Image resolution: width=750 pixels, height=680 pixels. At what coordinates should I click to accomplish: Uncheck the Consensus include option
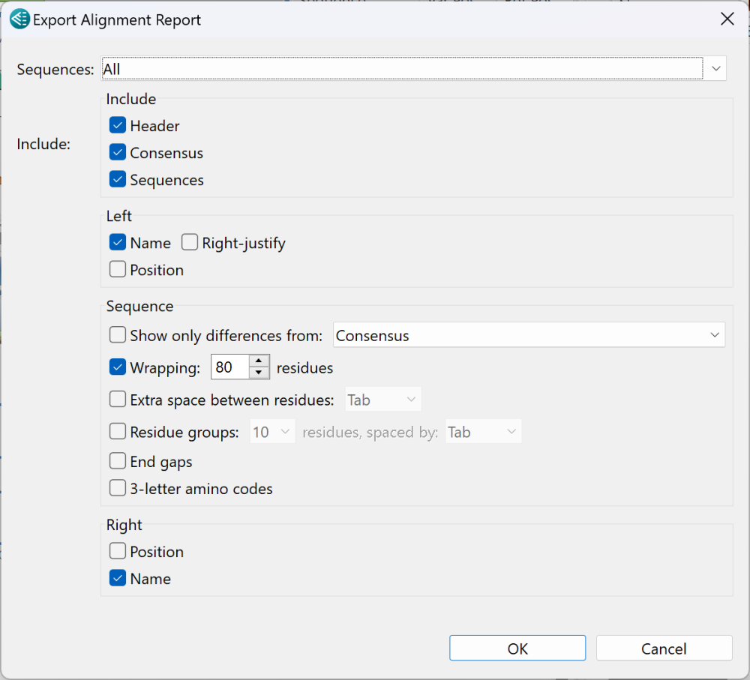click(x=117, y=152)
